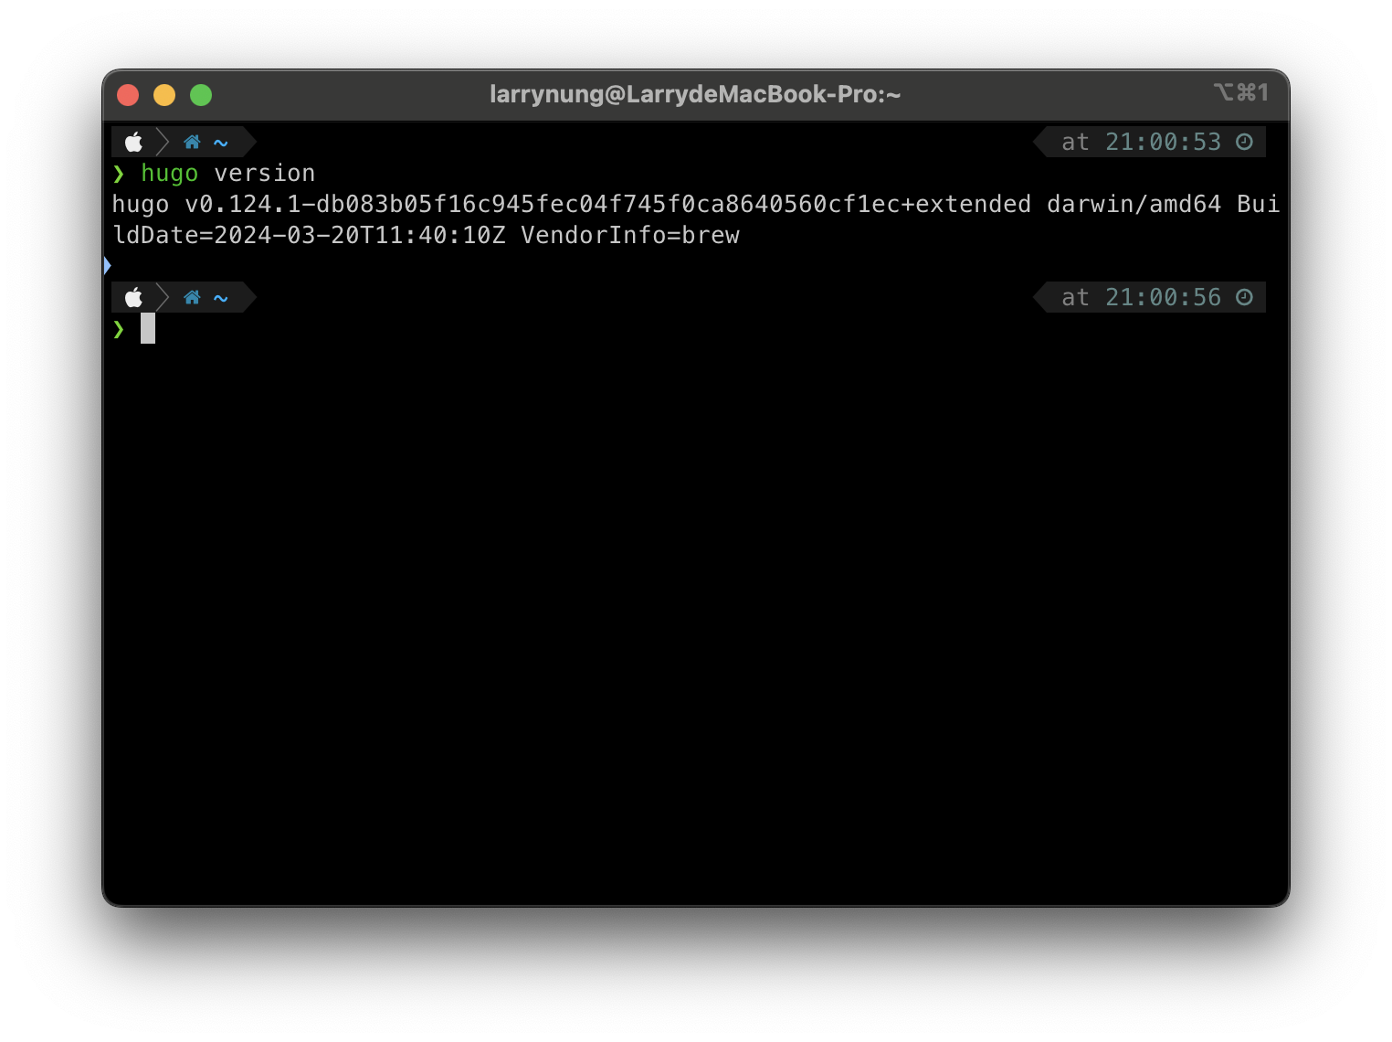Viewport: 1392px width, 1042px height.
Task: Click the blue mark indicator at left edge
Action: click(x=107, y=266)
